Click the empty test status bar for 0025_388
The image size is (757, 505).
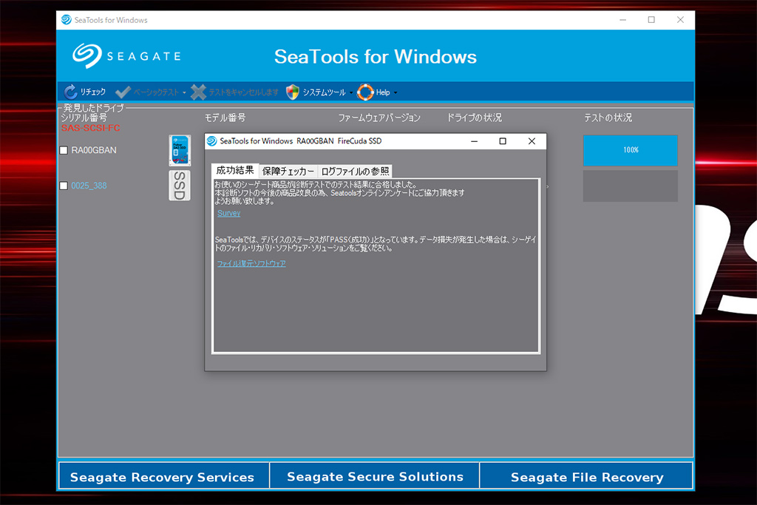click(630, 186)
